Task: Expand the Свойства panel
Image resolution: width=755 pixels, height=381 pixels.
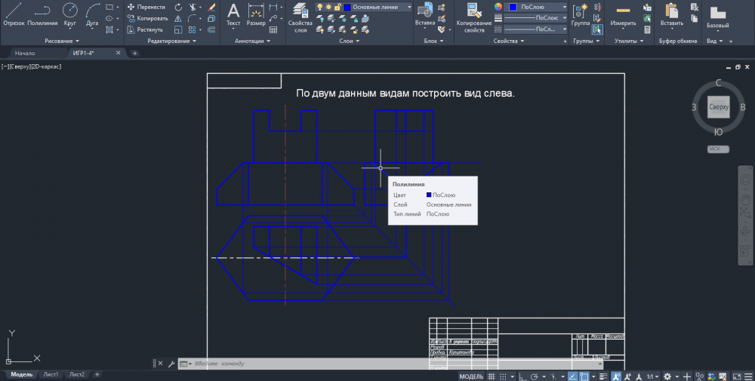Action: (x=508, y=41)
